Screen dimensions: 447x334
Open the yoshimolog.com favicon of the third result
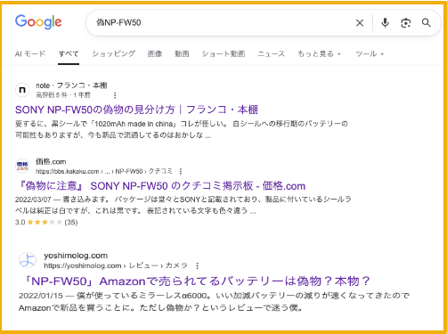tap(28, 260)
